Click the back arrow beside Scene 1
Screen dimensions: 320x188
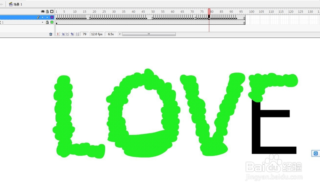1,4
